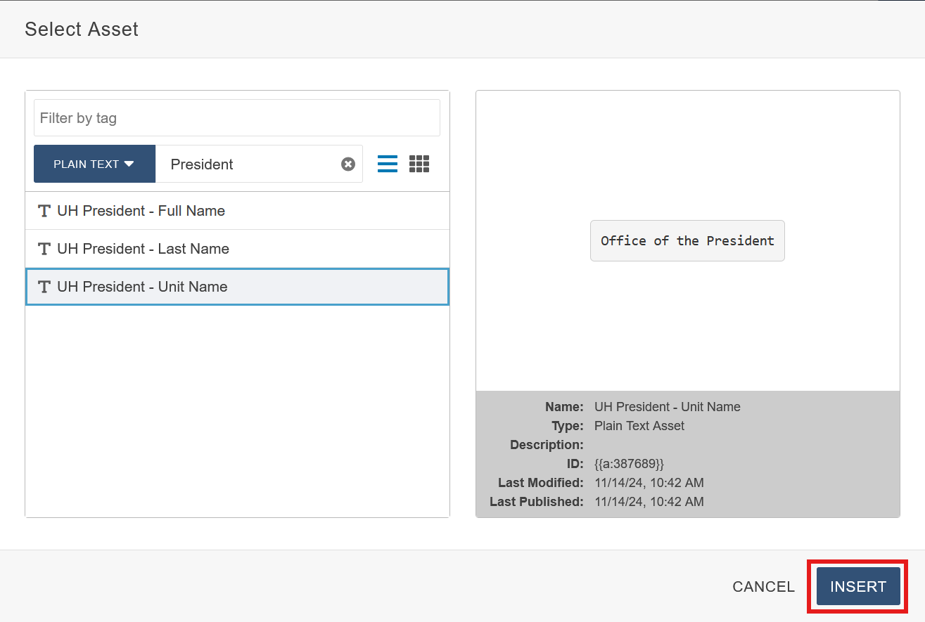Select the UH President - Full Name asset
925x622 pixels.
click(141, 211)
